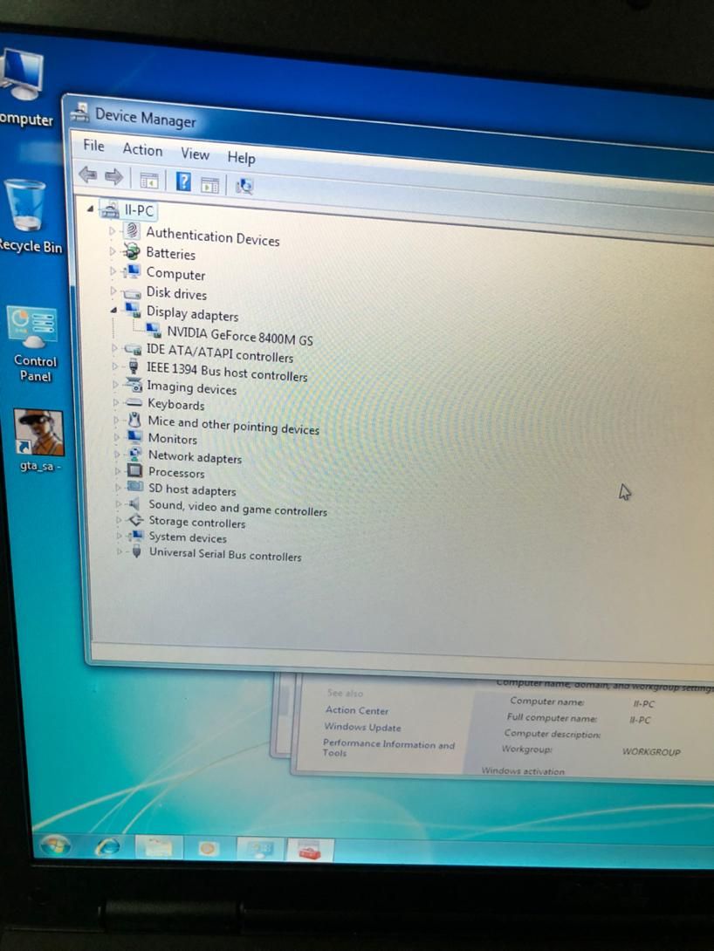The image size is (714, 951).
Task: Open Windows Media Player on taskbar
Action: coord(208,848)
